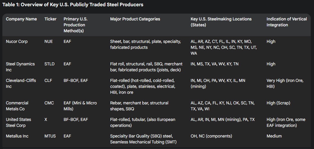Click the EAF (Mini & Micro Mills) cell

pos(80,106)
